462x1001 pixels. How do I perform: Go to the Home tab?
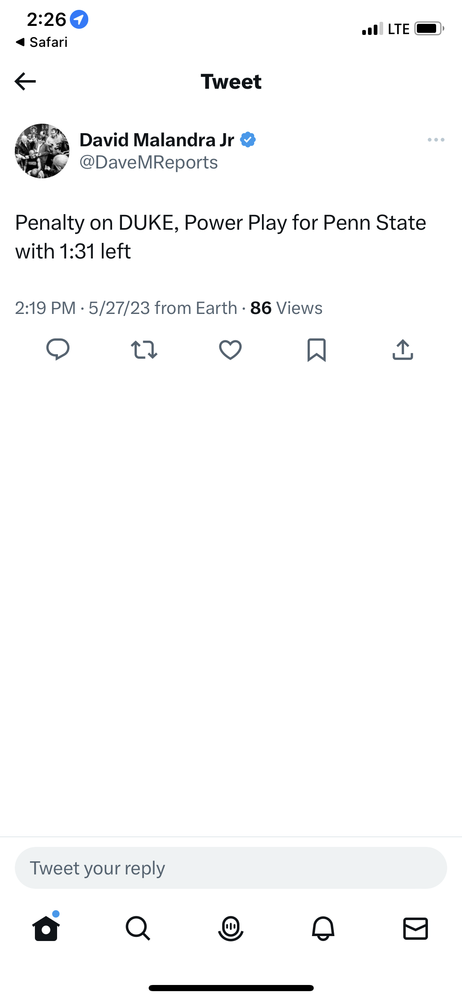[46, 928]
